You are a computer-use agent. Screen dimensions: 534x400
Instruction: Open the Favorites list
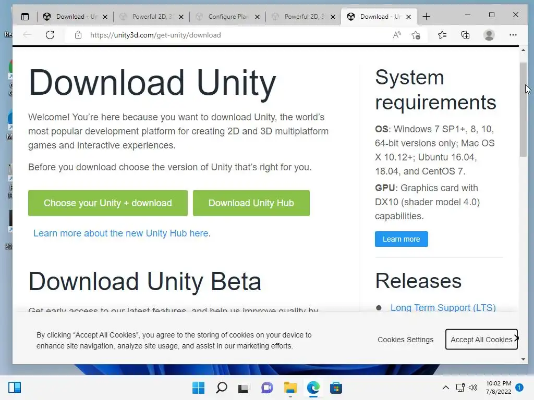click(442, 35)
